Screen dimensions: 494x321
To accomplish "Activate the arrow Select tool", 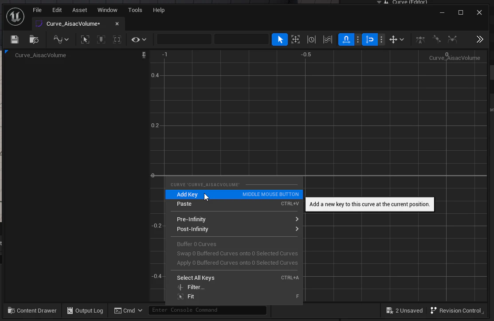I will click(x=280, y=39).
